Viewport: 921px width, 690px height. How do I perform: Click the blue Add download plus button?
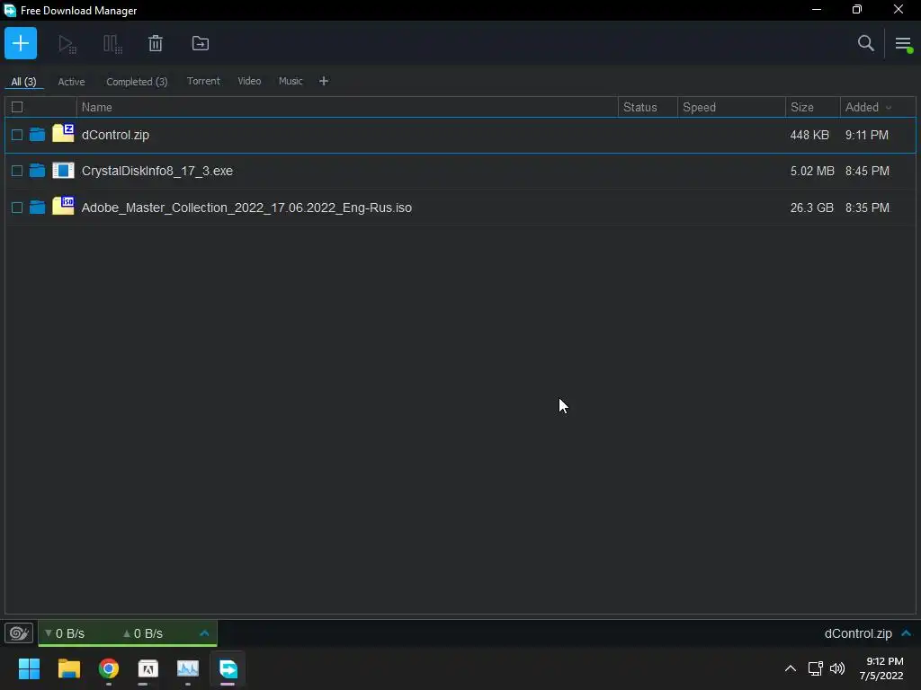tap(21, 43)
